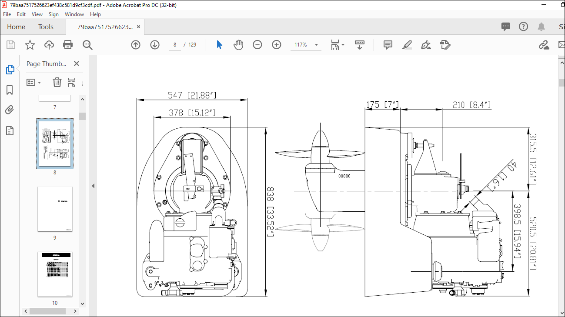Open the View menu
The width and height of the screenshot is (565, 317).
(37, 14)
